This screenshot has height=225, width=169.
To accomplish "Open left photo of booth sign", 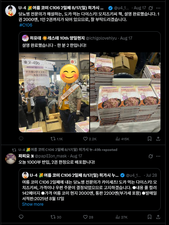I will point(54,92).
